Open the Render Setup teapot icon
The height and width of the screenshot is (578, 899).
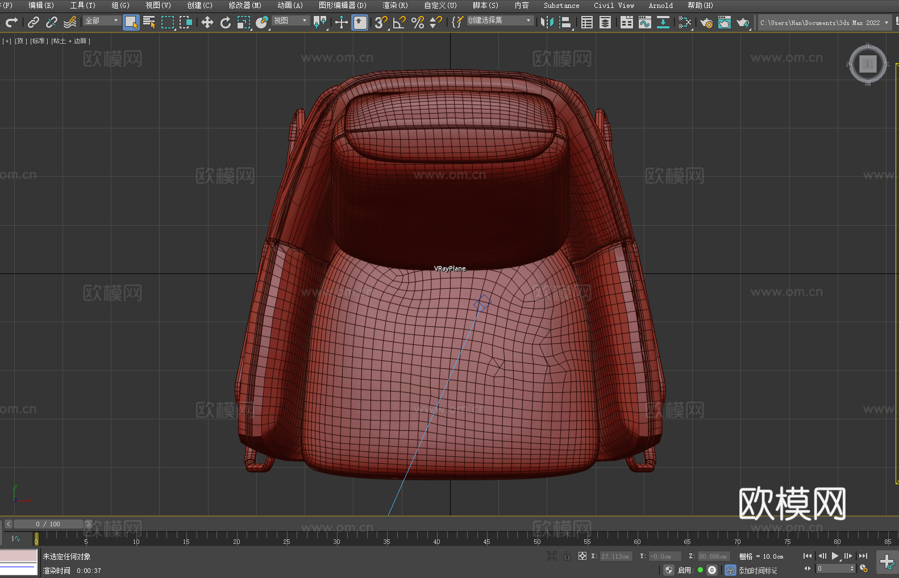pos(706,22)
